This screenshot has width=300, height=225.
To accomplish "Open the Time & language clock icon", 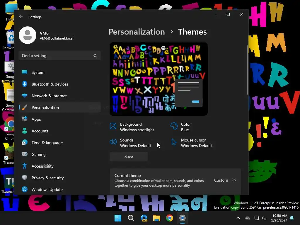I will (25, 143).
